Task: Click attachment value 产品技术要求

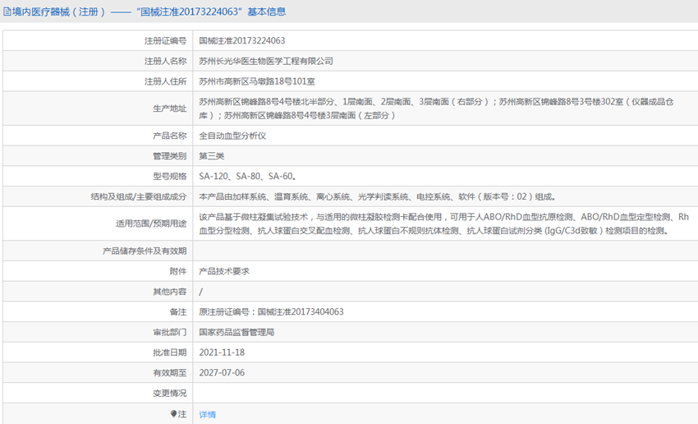Action: pos(224,271)
